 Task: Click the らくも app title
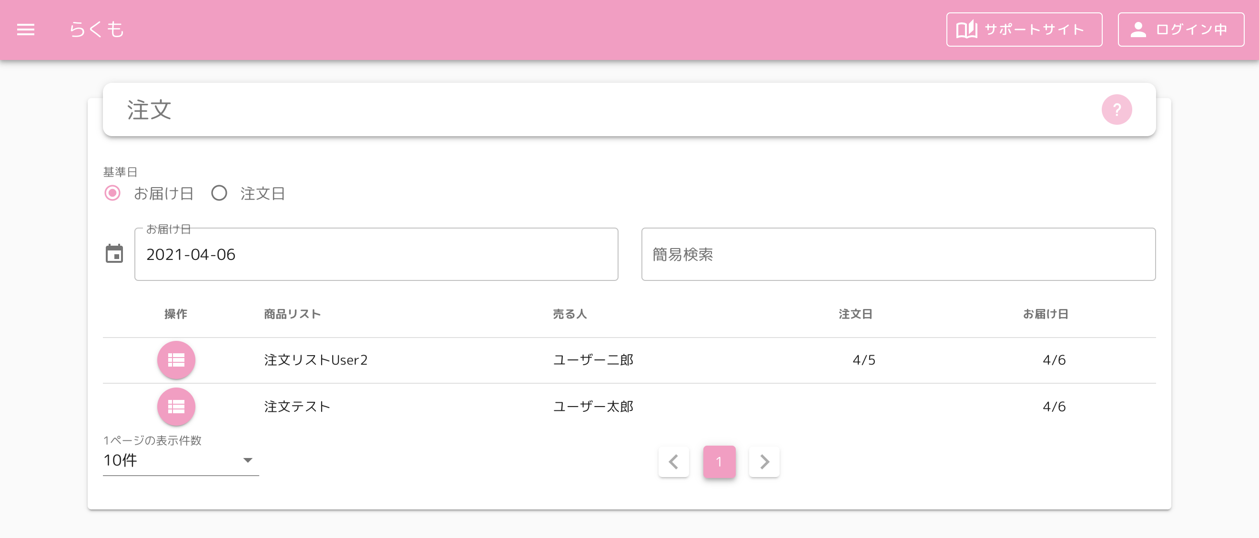(96, 30)
